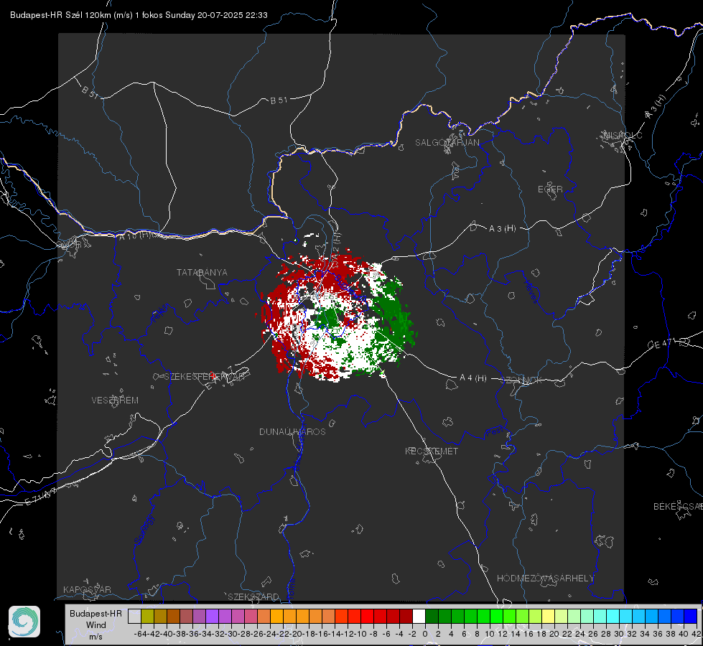Click the KECSKEMÉT city label

click(x=432, y=451)
